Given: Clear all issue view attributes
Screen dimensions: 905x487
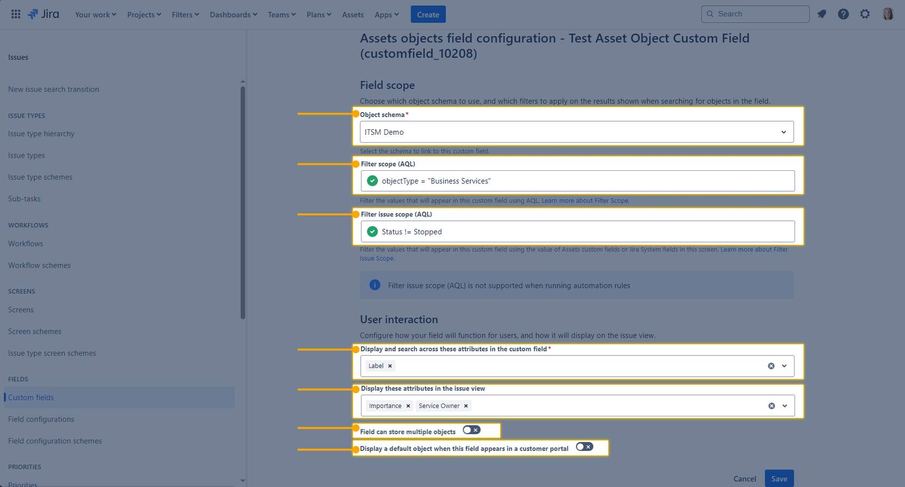Looking at the screenshot, I should coord(771,406).
